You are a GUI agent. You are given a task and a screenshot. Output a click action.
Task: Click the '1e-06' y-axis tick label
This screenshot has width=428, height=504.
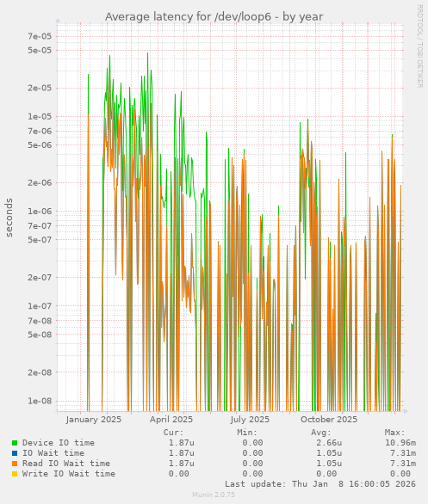(x=40, y=212)
